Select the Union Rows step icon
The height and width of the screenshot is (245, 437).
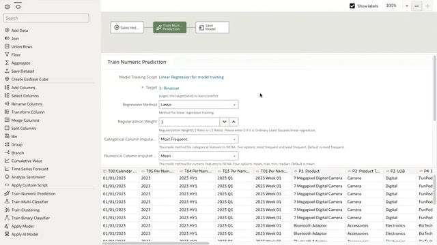tap(7, 46)
